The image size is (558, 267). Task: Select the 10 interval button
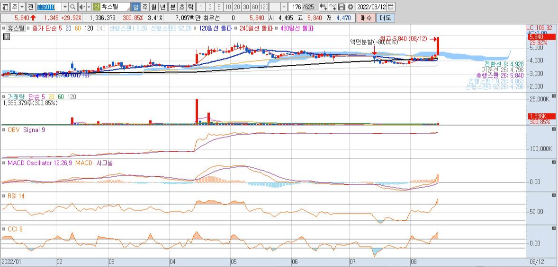(228, 7)
